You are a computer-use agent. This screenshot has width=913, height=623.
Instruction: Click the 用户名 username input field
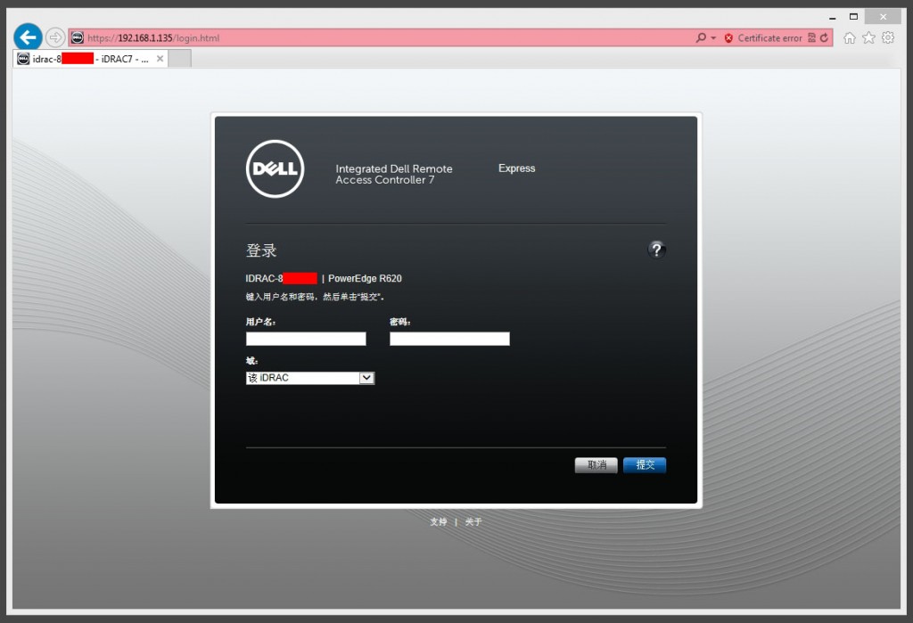coord(306,339)
